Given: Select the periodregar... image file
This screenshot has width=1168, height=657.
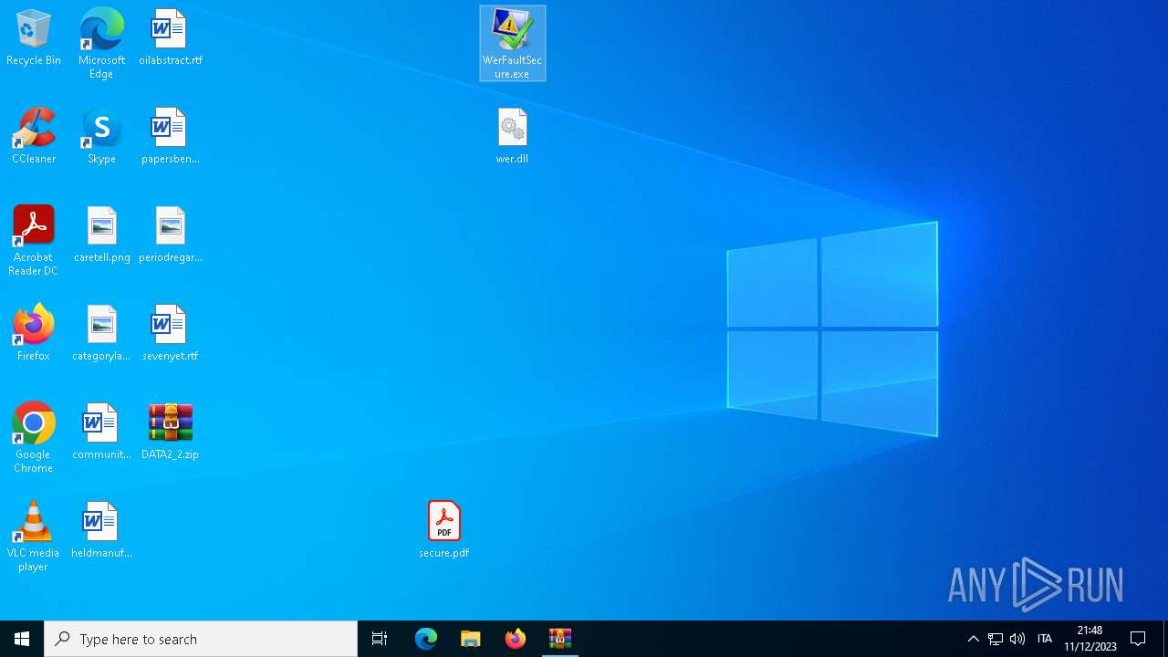Looking at the screenshot, I should (171, 235).
